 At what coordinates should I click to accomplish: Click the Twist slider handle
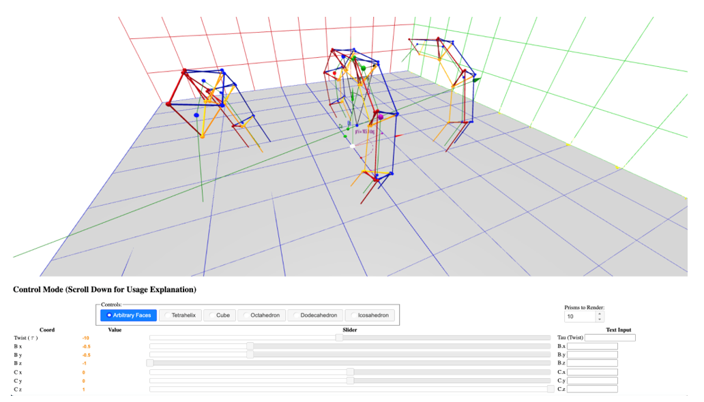(x=339, y=337)
